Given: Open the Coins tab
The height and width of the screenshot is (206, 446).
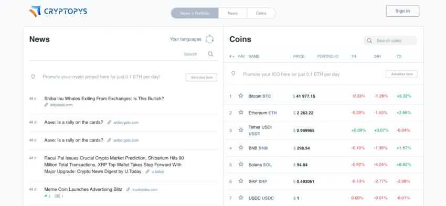Looking at the screenshot, I should click(x=261, y=13).
